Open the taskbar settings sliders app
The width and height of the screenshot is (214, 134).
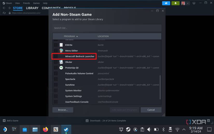[14, 129]
